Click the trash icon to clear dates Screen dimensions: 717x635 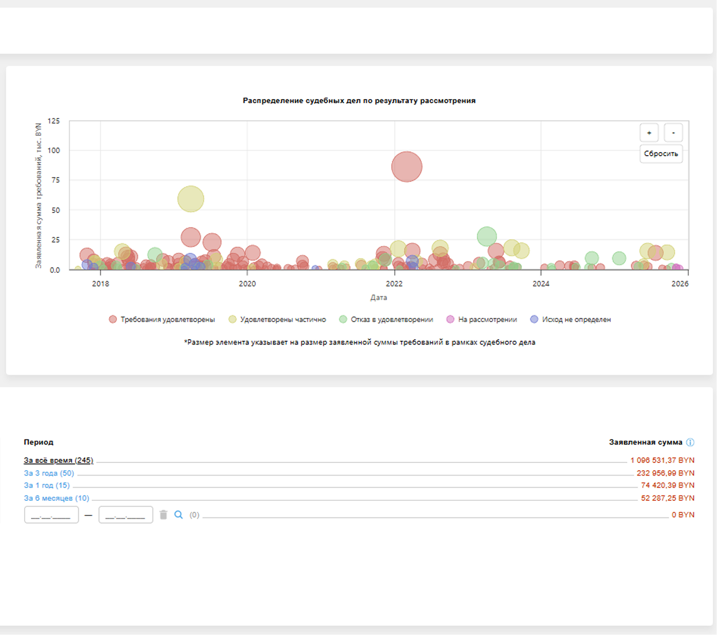point(163,515)
